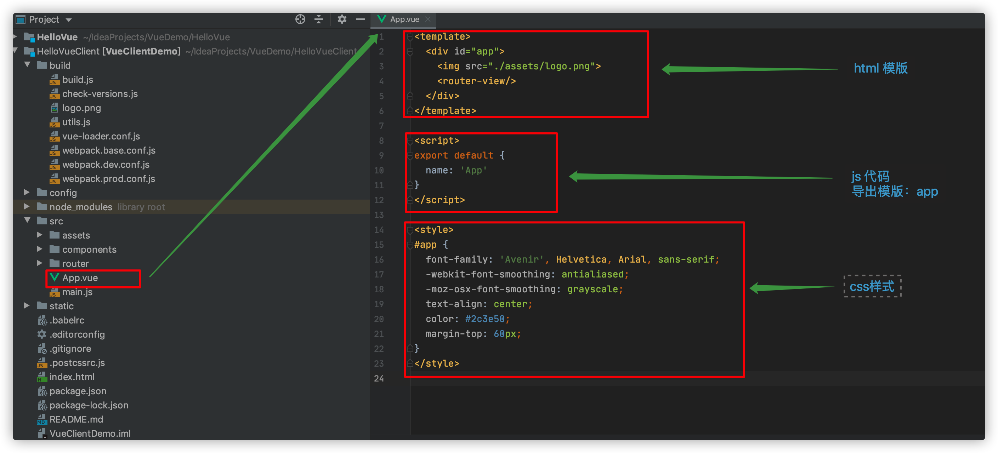Screen dimensions: 998x453
Task: Click the text-align: center line
Action: pyautogui.click(x=479, y=304)
